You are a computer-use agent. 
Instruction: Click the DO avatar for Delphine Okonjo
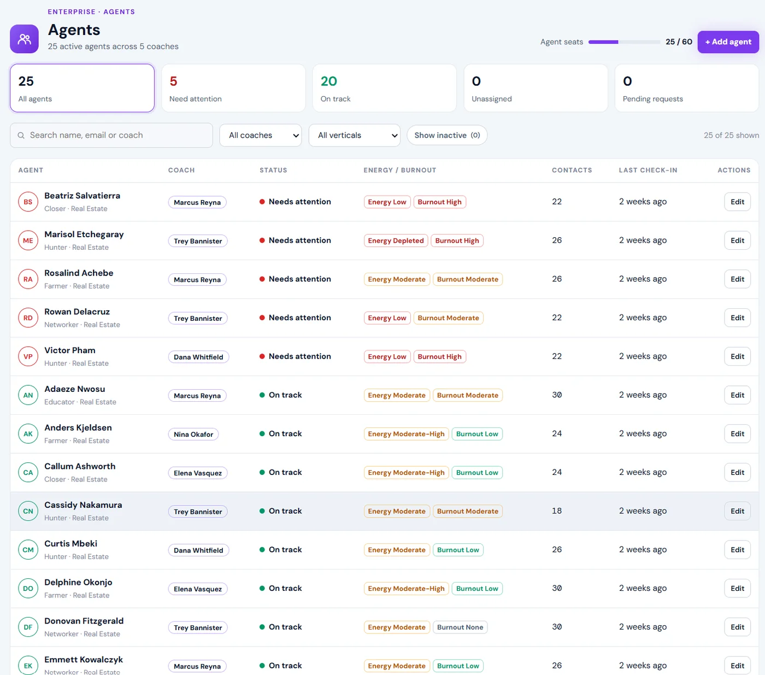pyautogui.click(x=28, y=589)
